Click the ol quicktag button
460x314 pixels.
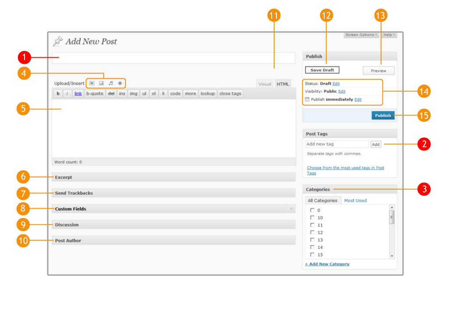(153, 94)
